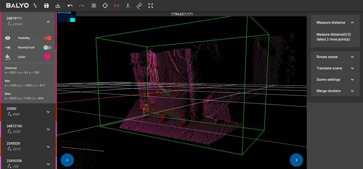363x169 pixels.
Task: Click the grayed redo arrow
Action: click(x=82, y=6)
